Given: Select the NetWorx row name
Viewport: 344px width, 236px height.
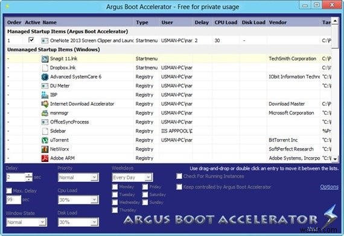Looking at the screenshot, I should (60, 149).
